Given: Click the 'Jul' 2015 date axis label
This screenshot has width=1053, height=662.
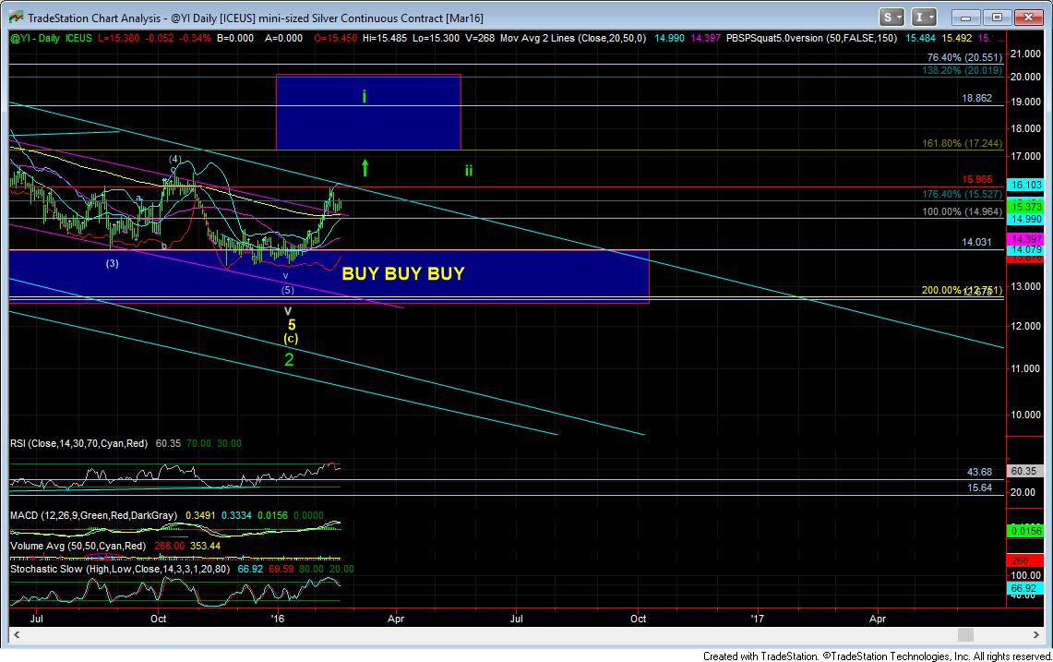Looking at the screenshot, I should 36,619.
